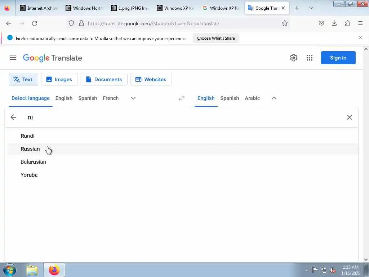Image resolution: width=369 pixels, height=277 pixels.
Task: Go back to the previous page
Action: 9,23
